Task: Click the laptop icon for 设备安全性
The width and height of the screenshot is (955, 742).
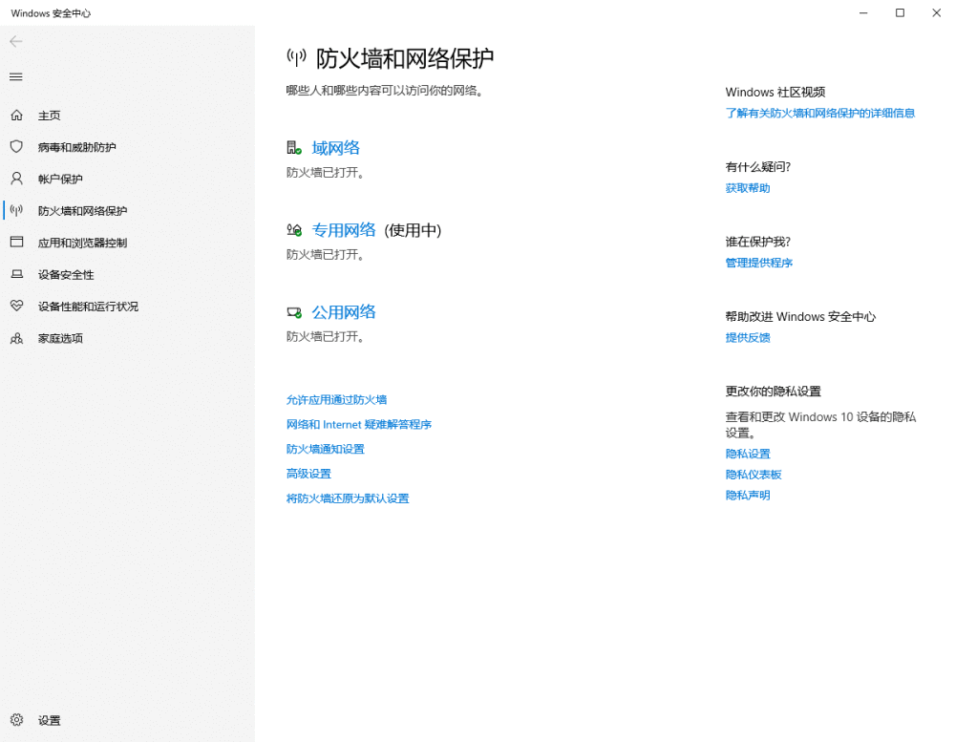Action: point(17,274)
